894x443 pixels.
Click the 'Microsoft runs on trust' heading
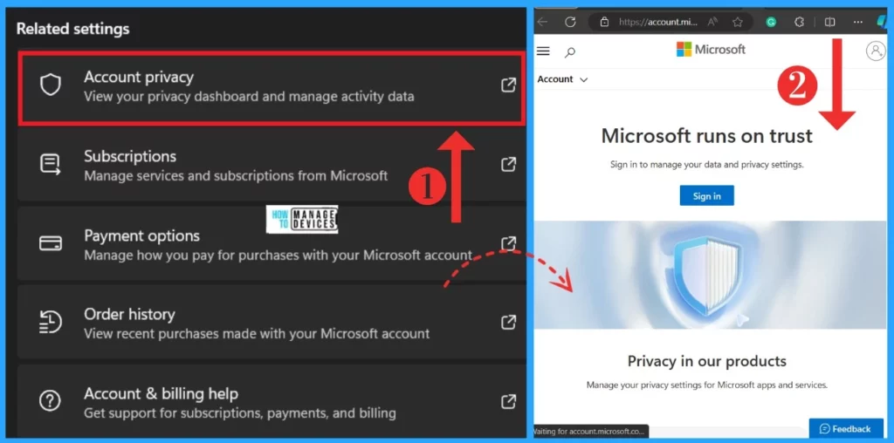click(x=706, y=135)
